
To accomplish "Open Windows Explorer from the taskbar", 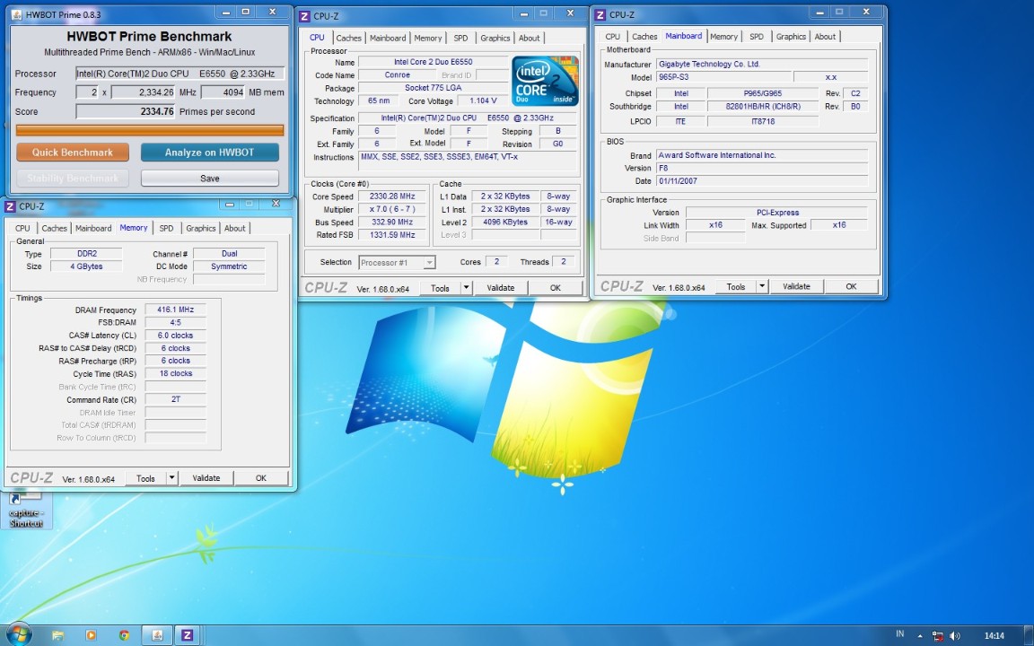I will (58, 635).
